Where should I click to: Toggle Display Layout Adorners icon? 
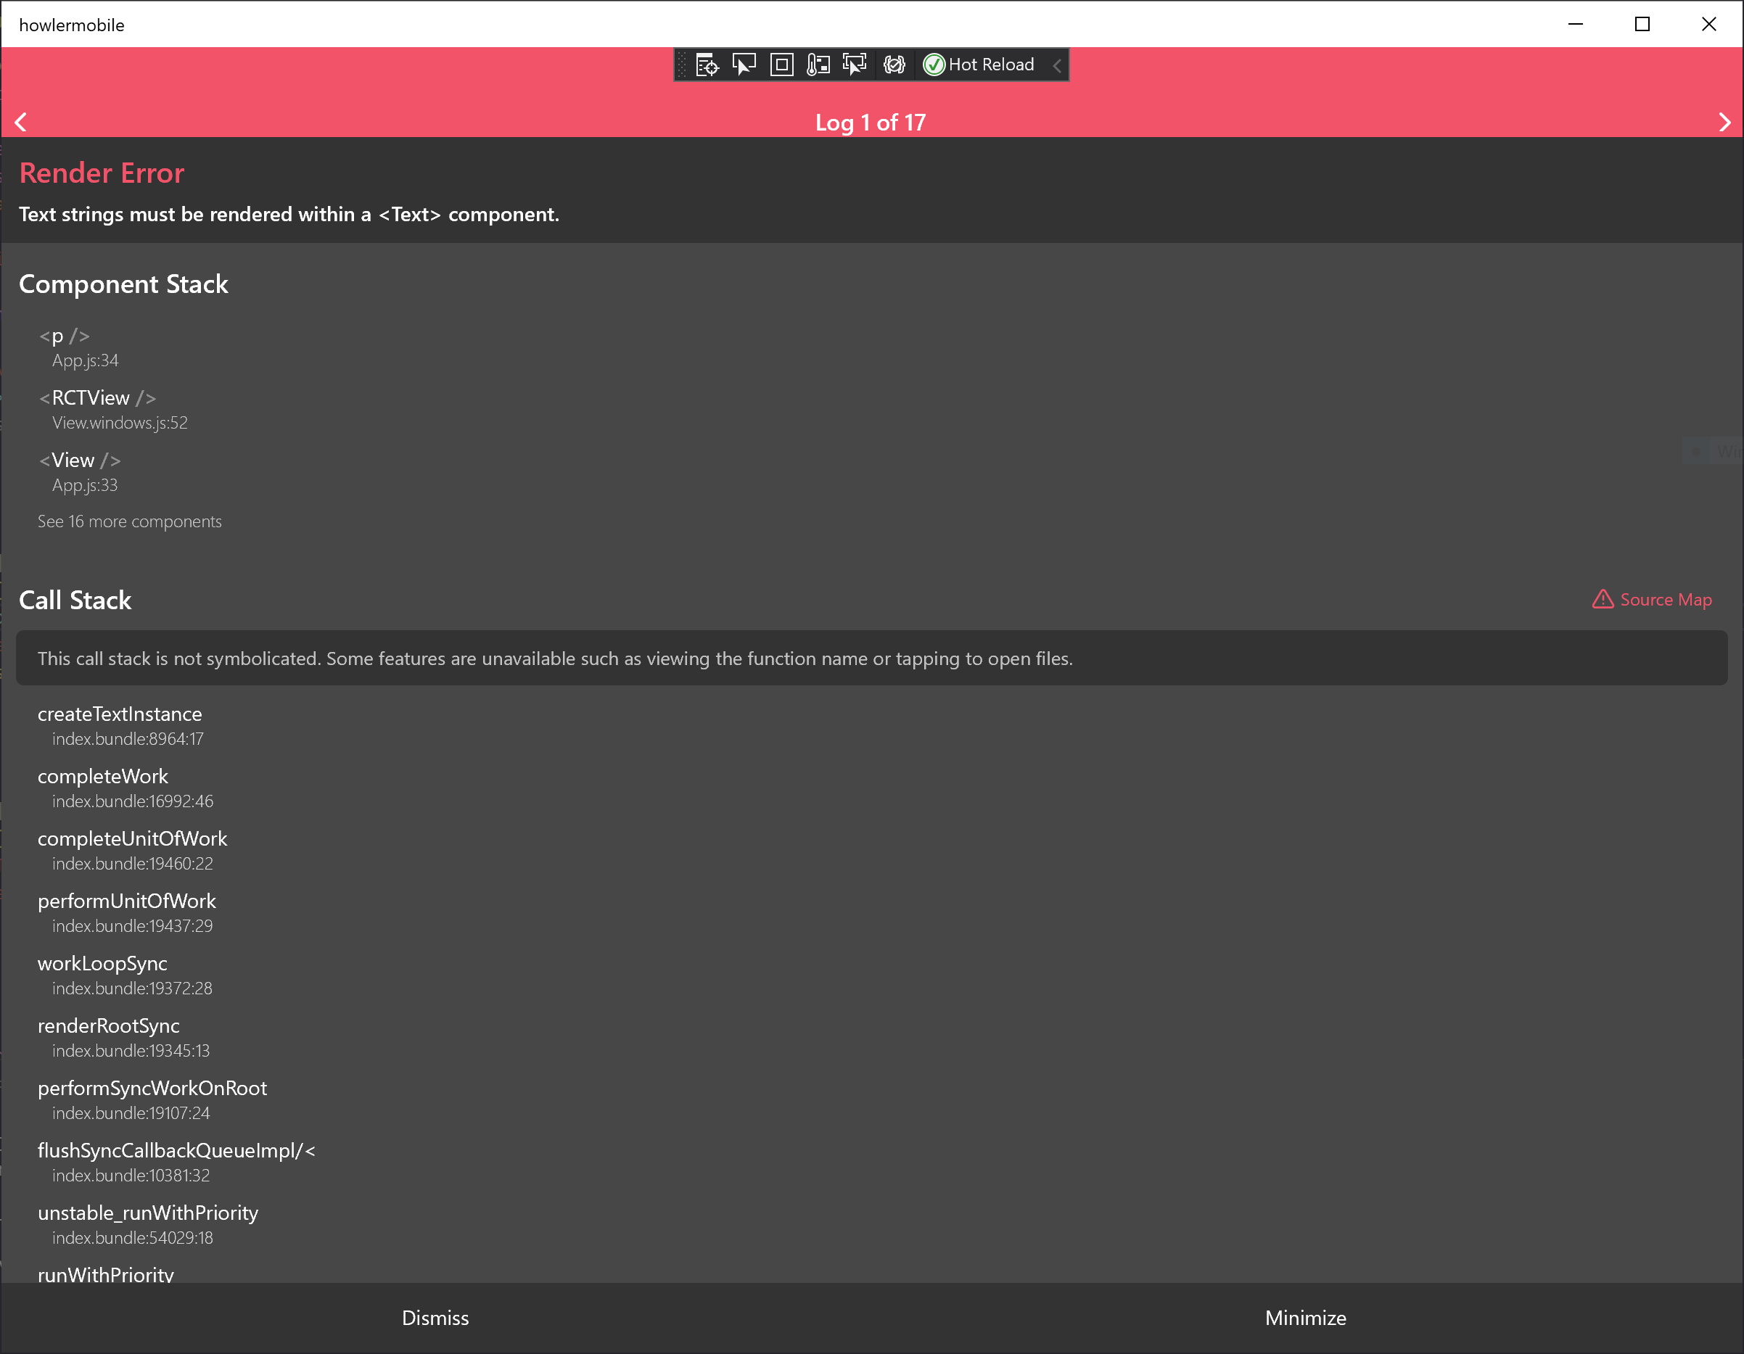(782, 65)
